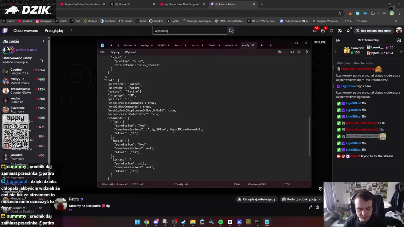Open Steam from the Windows taskbar
Screen dimensions: 404x227
click(x=183, y=222)
